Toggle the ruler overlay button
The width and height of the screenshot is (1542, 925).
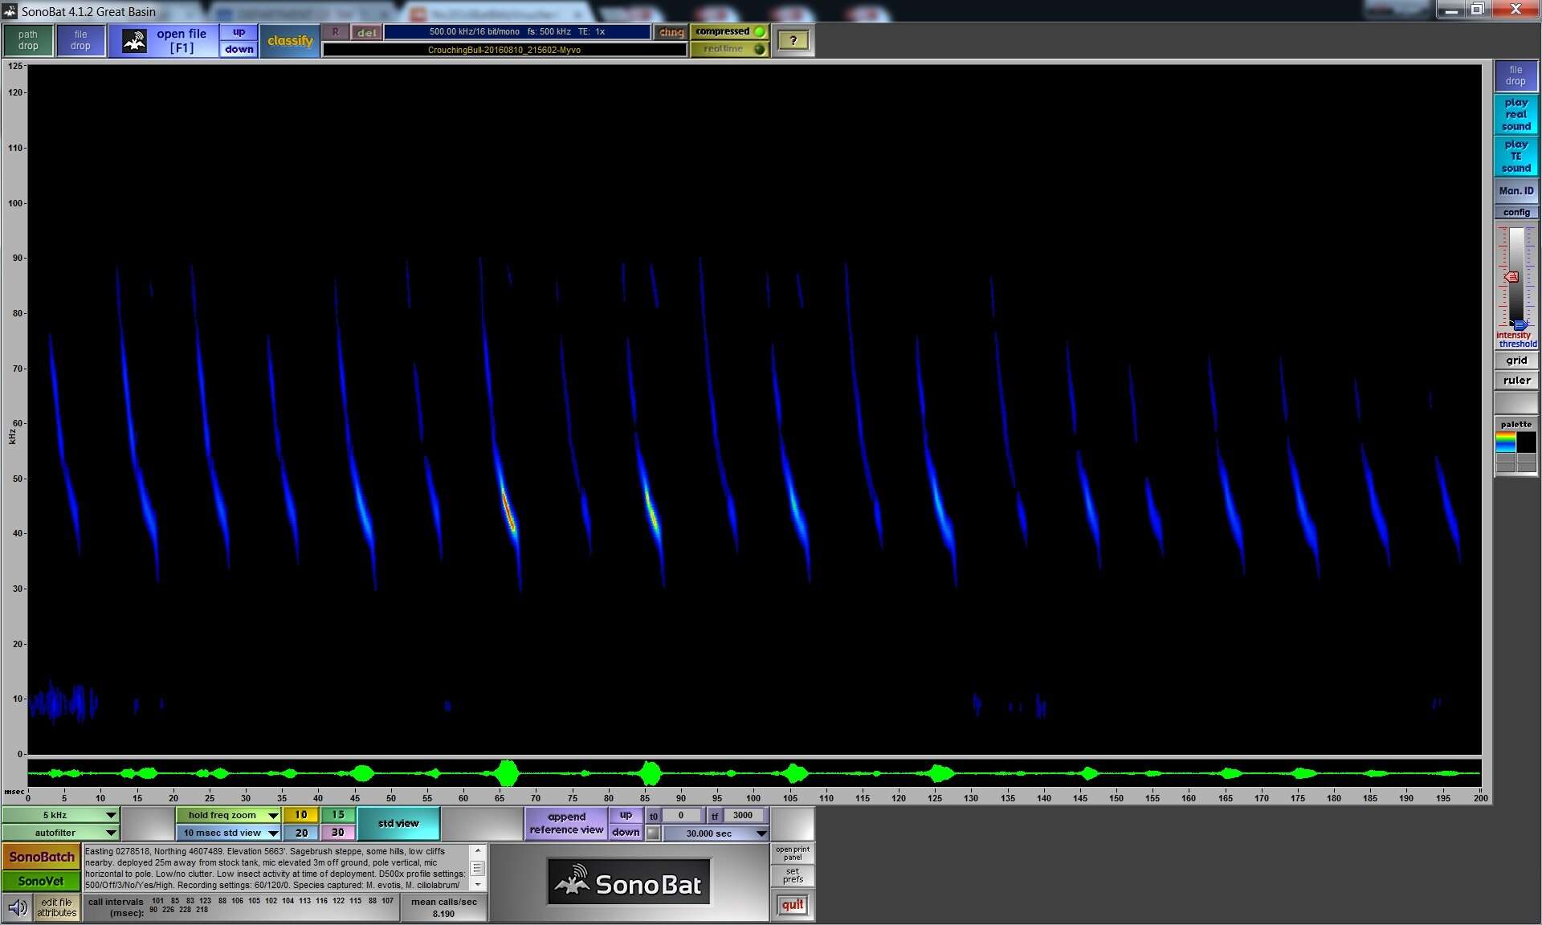pos(1516,381)
